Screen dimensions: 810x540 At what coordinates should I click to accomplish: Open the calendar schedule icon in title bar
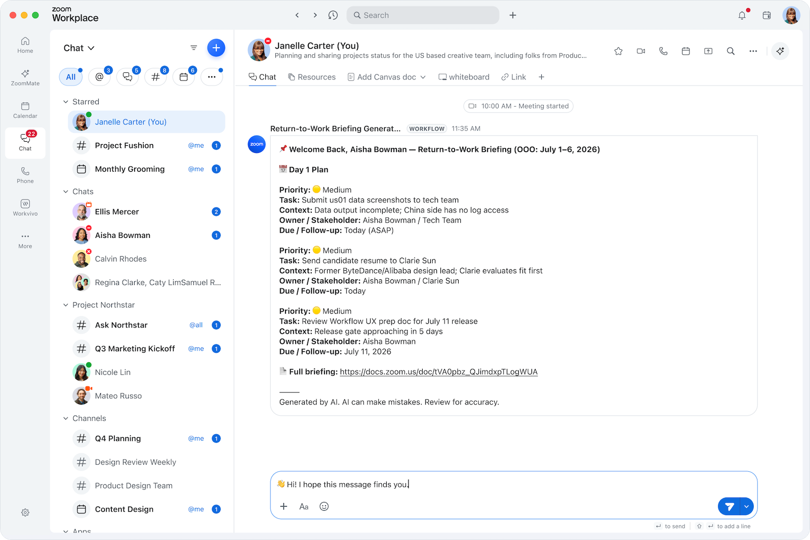tap(767, 15)
